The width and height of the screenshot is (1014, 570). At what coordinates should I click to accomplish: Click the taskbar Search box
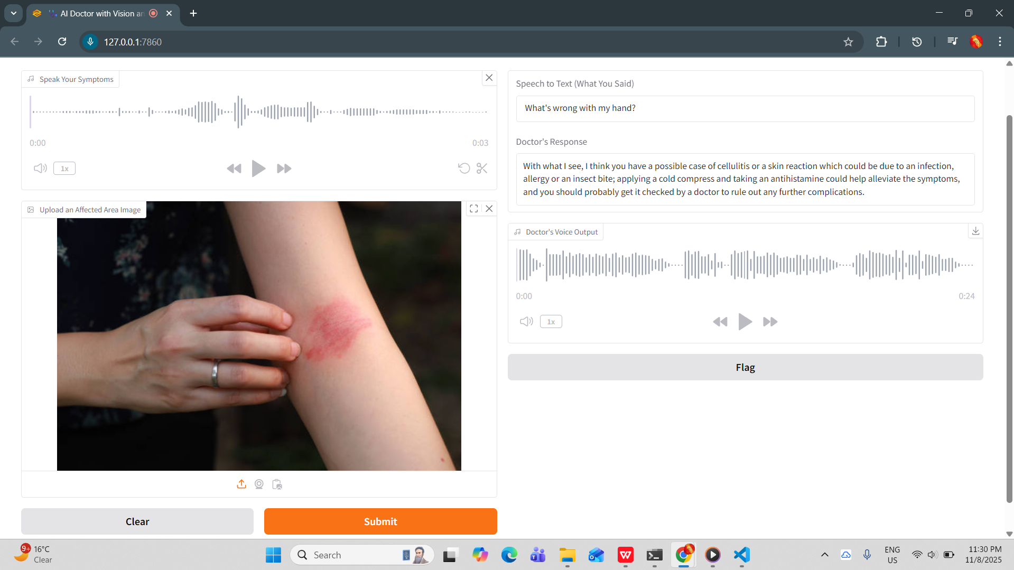click(x=362, y=555)
